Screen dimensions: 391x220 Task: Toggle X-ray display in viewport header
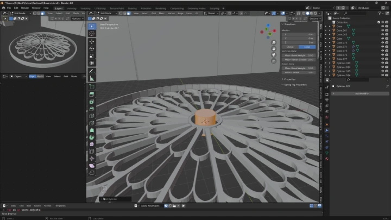[x=299, y=13]
